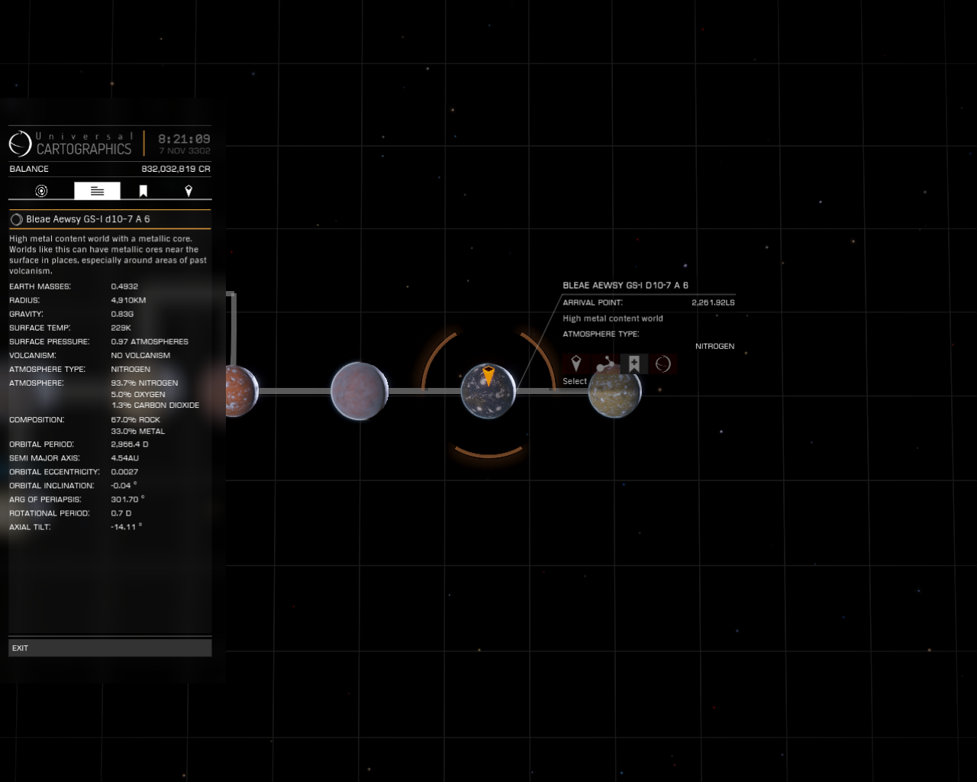Click the target-location pin icon in planet popup
Image resolution: width=977 pixels, height=782 pixels.
[576, 364]
